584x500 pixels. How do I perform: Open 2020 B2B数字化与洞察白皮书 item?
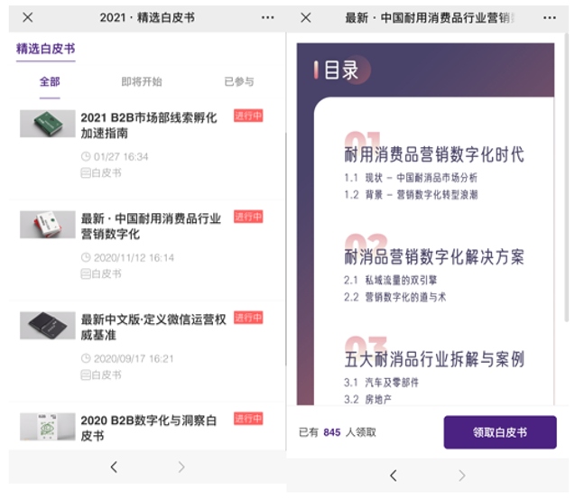pyautogui.click(x=149, y=428)
